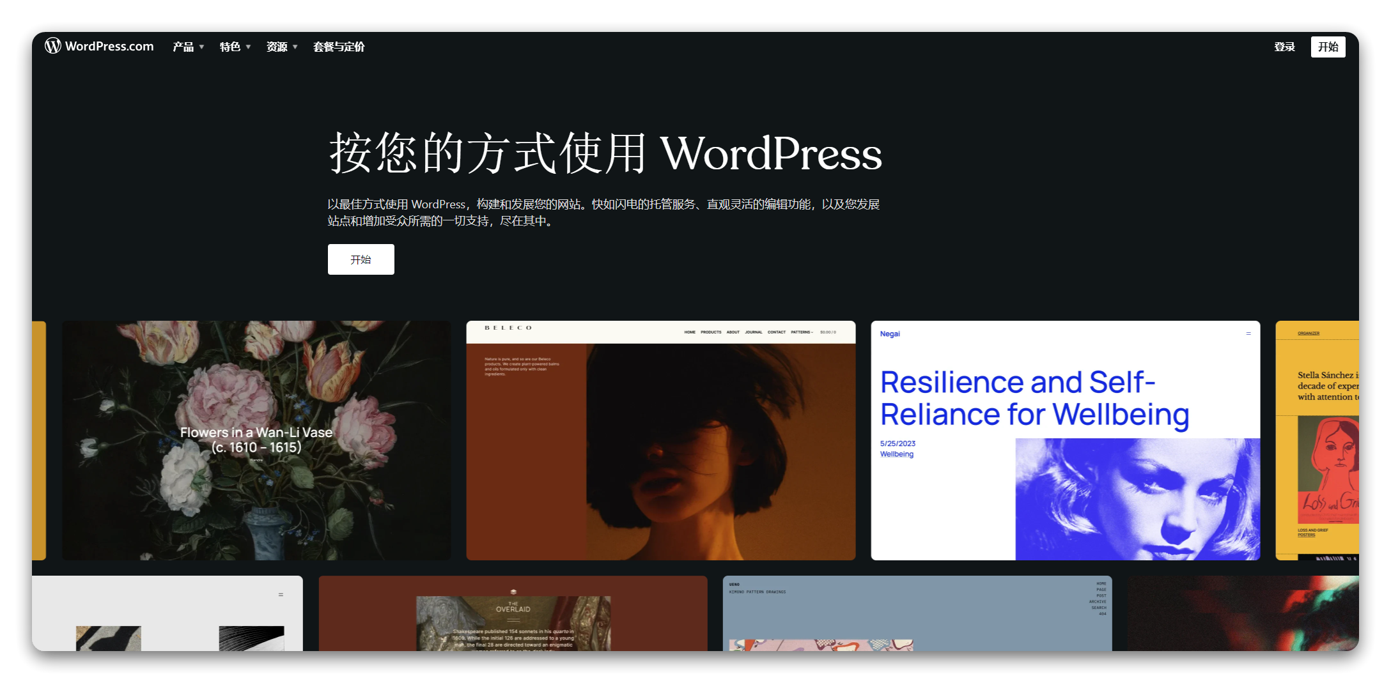The image size is (1391, 683).
Task: Expand the 特色 menu
Action: click(235, 47)
